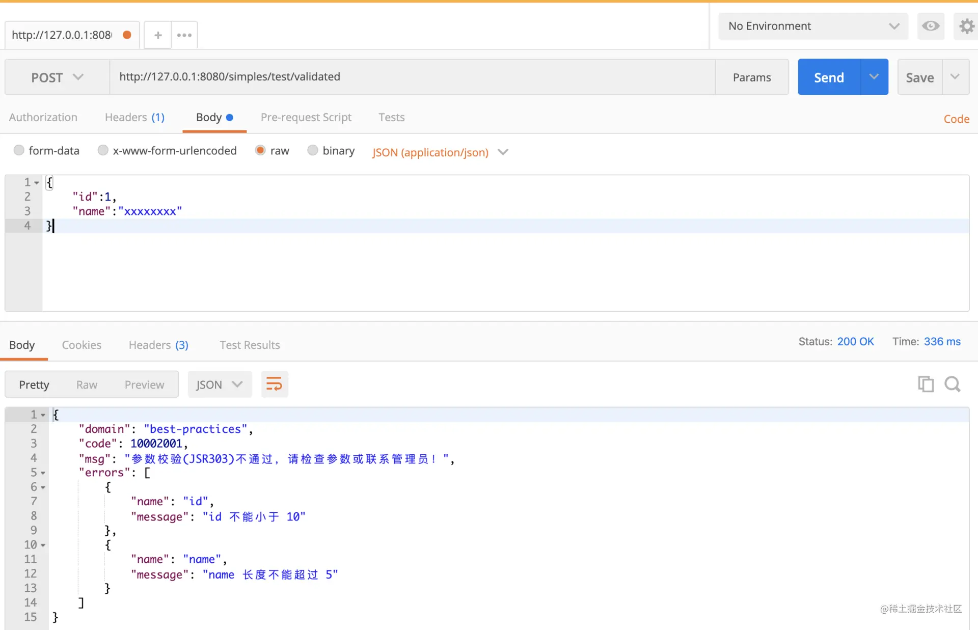The height and width of the screenshot is (630, 978).
Task: Switch to the Authorization tab
Action: 43,117
